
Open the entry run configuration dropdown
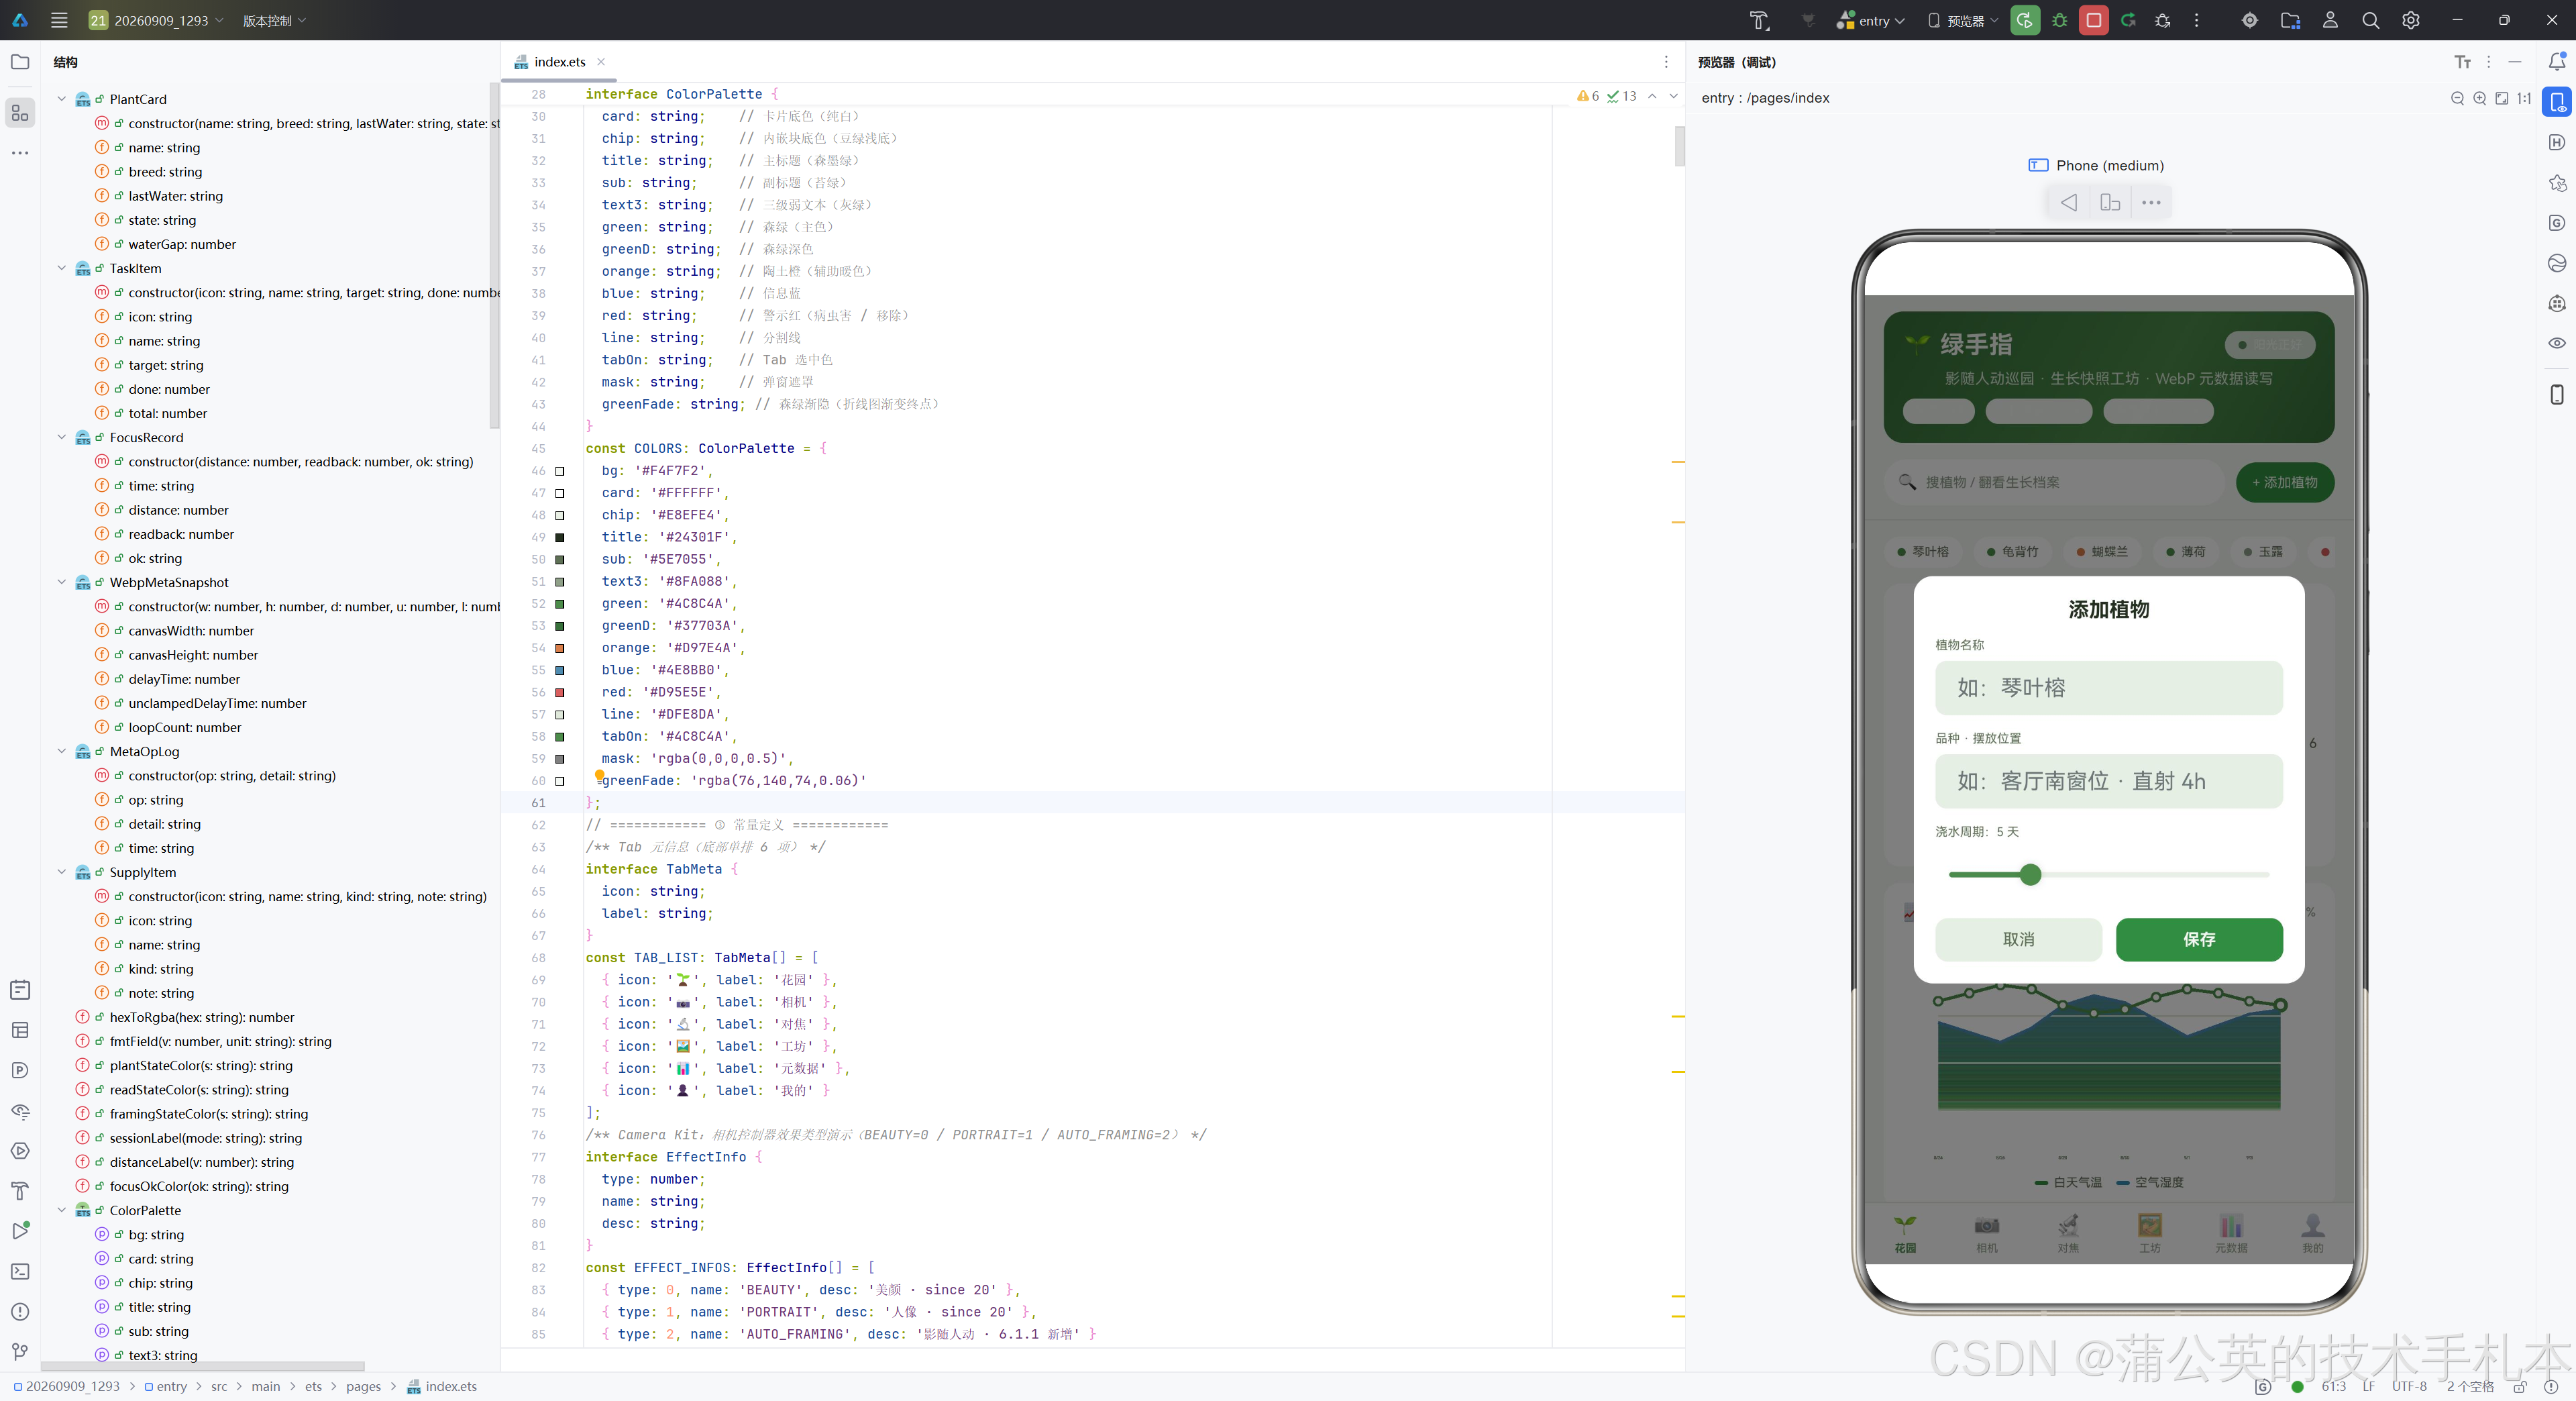[x=1871, y=20]
